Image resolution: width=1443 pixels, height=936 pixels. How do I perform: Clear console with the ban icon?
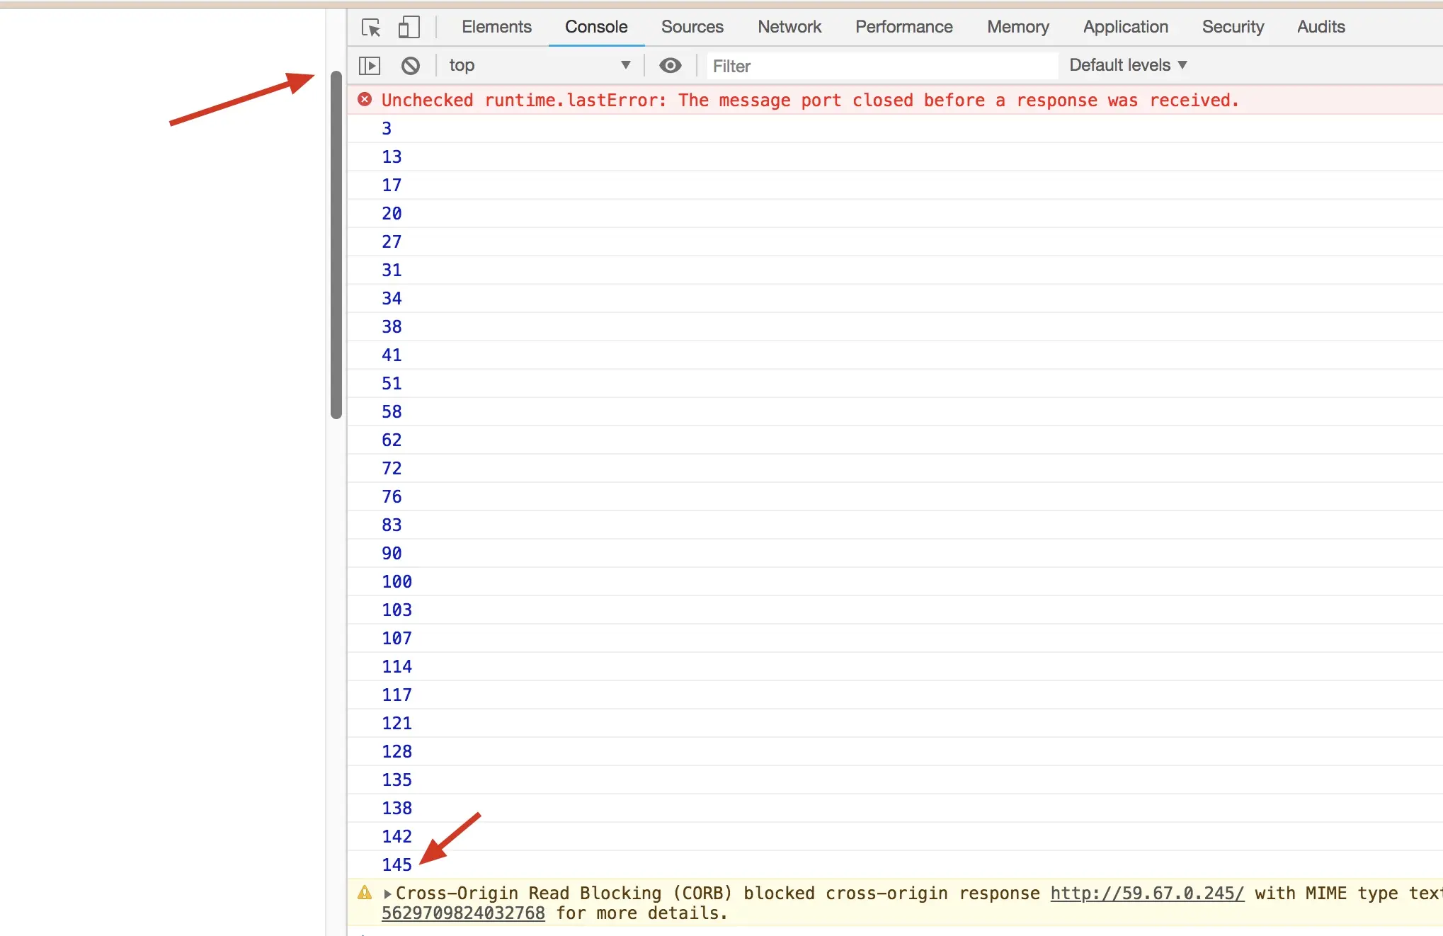tap(410, 66)
